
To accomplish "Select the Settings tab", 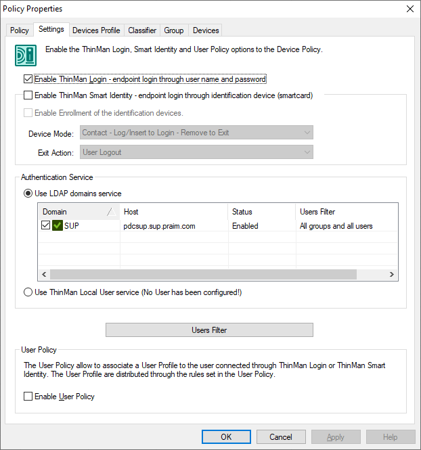I will coord(51,29).
